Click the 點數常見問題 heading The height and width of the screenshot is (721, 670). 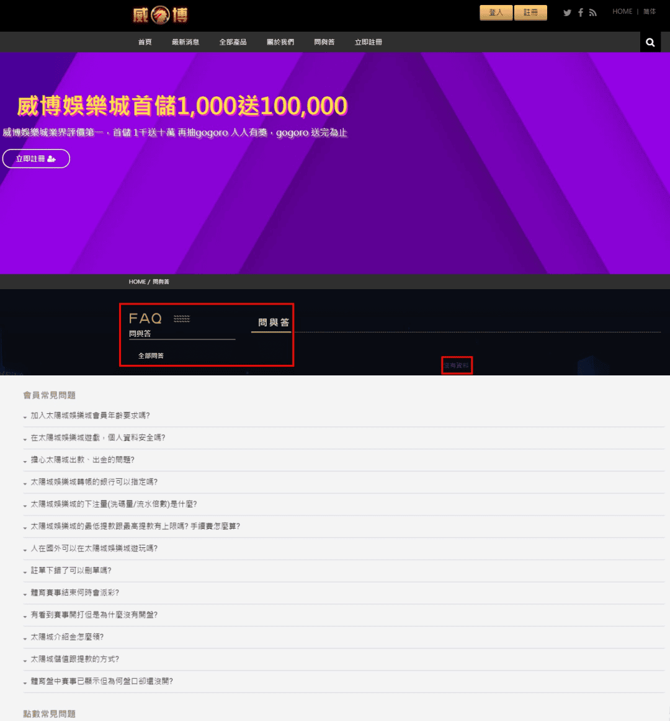tap(49, 714)
